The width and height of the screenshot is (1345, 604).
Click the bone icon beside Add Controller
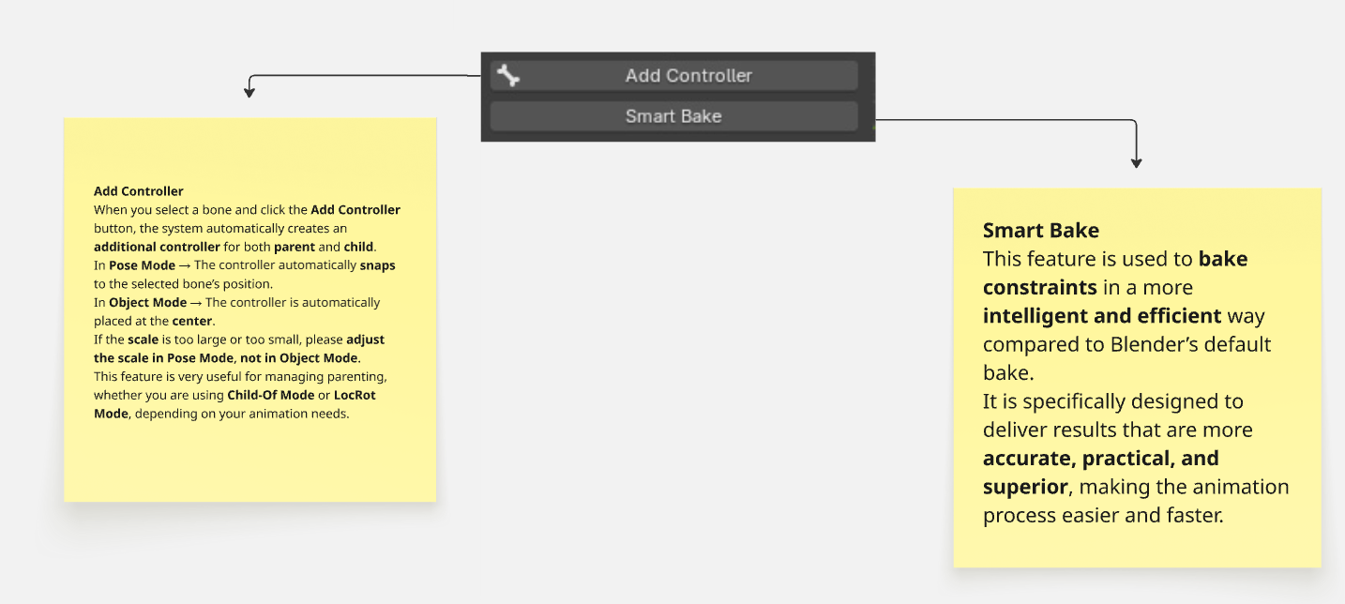(508, 76)
